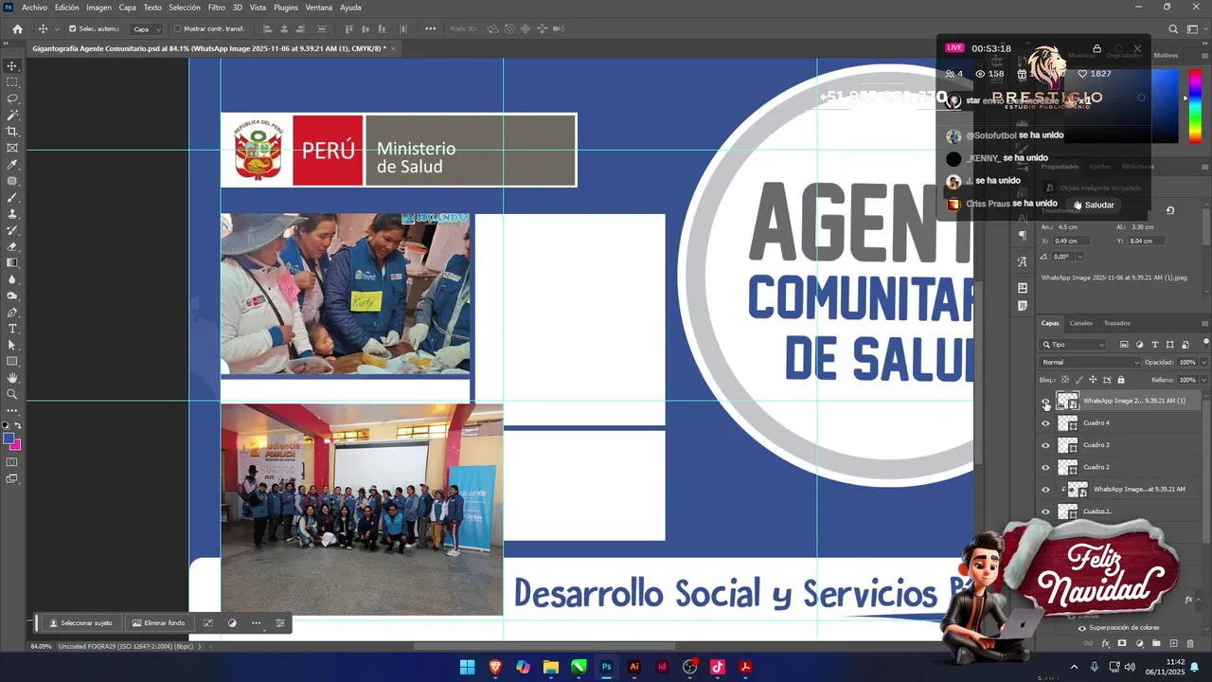Viewport: 1212px width, 682px height.
Task: Select the Magic Wand tool
Action: point(12,115)
